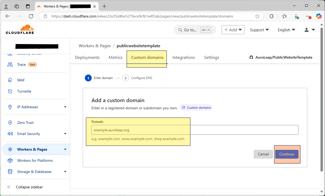Click the Workers & Pages icon
325x196 pixels.
coord(10,149)
